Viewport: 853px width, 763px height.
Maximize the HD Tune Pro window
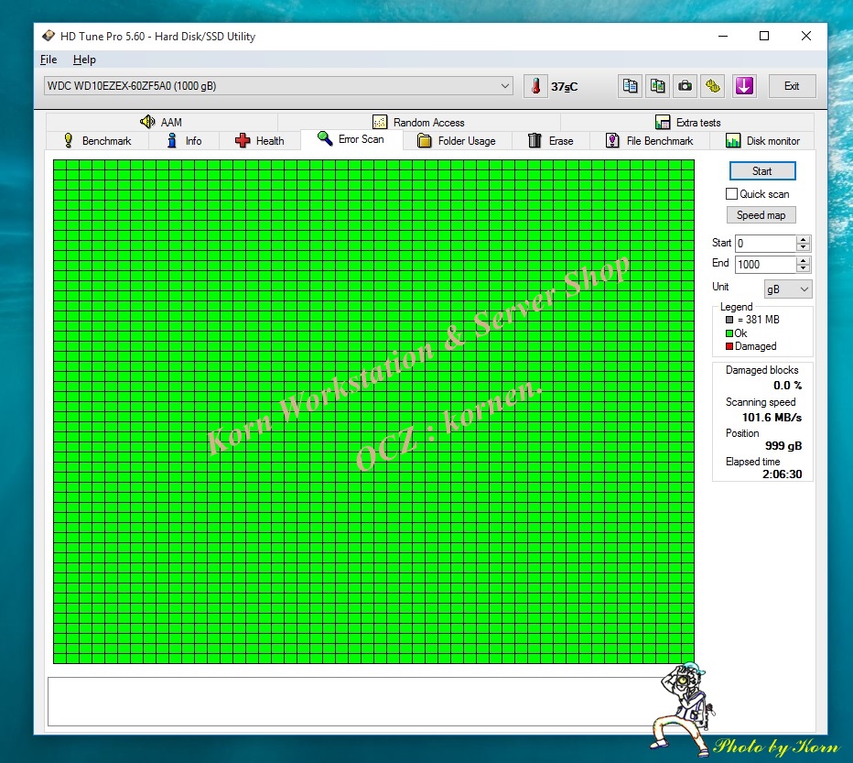[x=764, y=36]
